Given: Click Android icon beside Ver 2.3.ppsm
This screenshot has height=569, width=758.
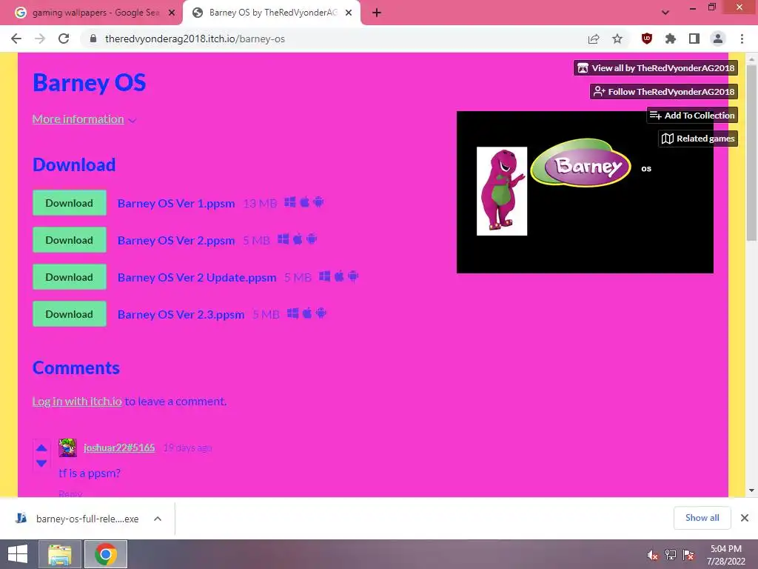Looking at the screenshot, I should [321, 313].
